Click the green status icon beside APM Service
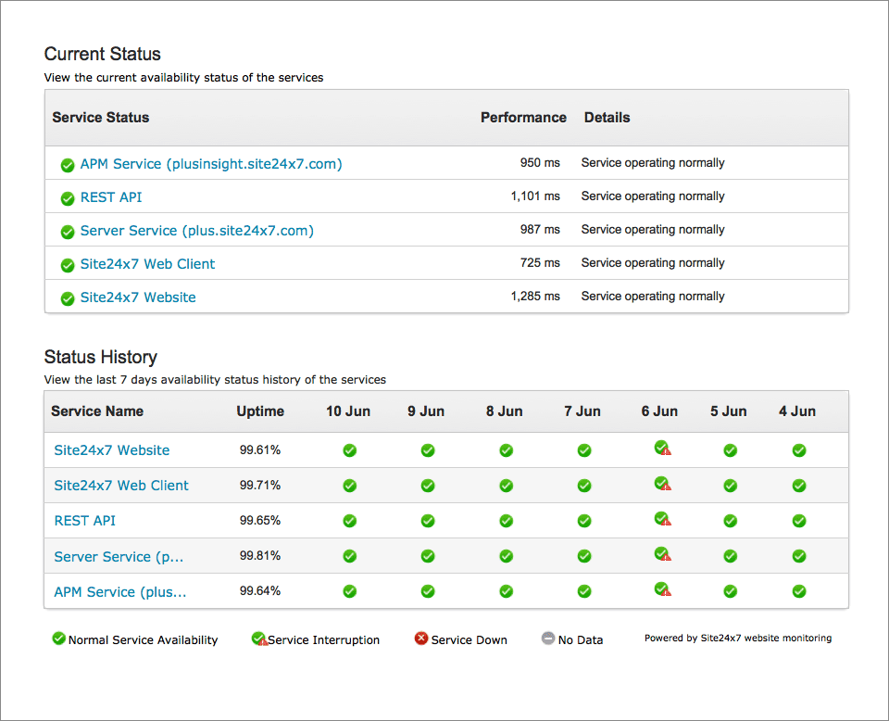The image size is (889, 721). coord(67,164)
